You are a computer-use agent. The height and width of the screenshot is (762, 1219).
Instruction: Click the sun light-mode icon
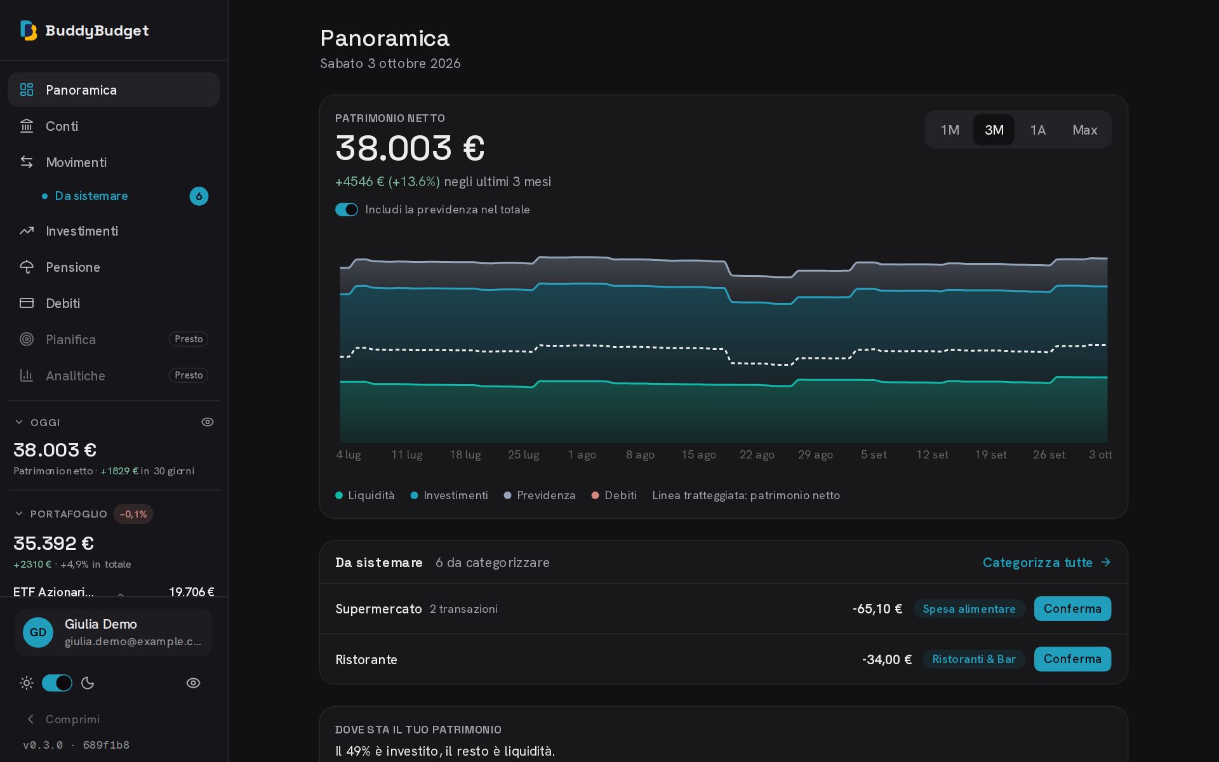coord(27,683)
